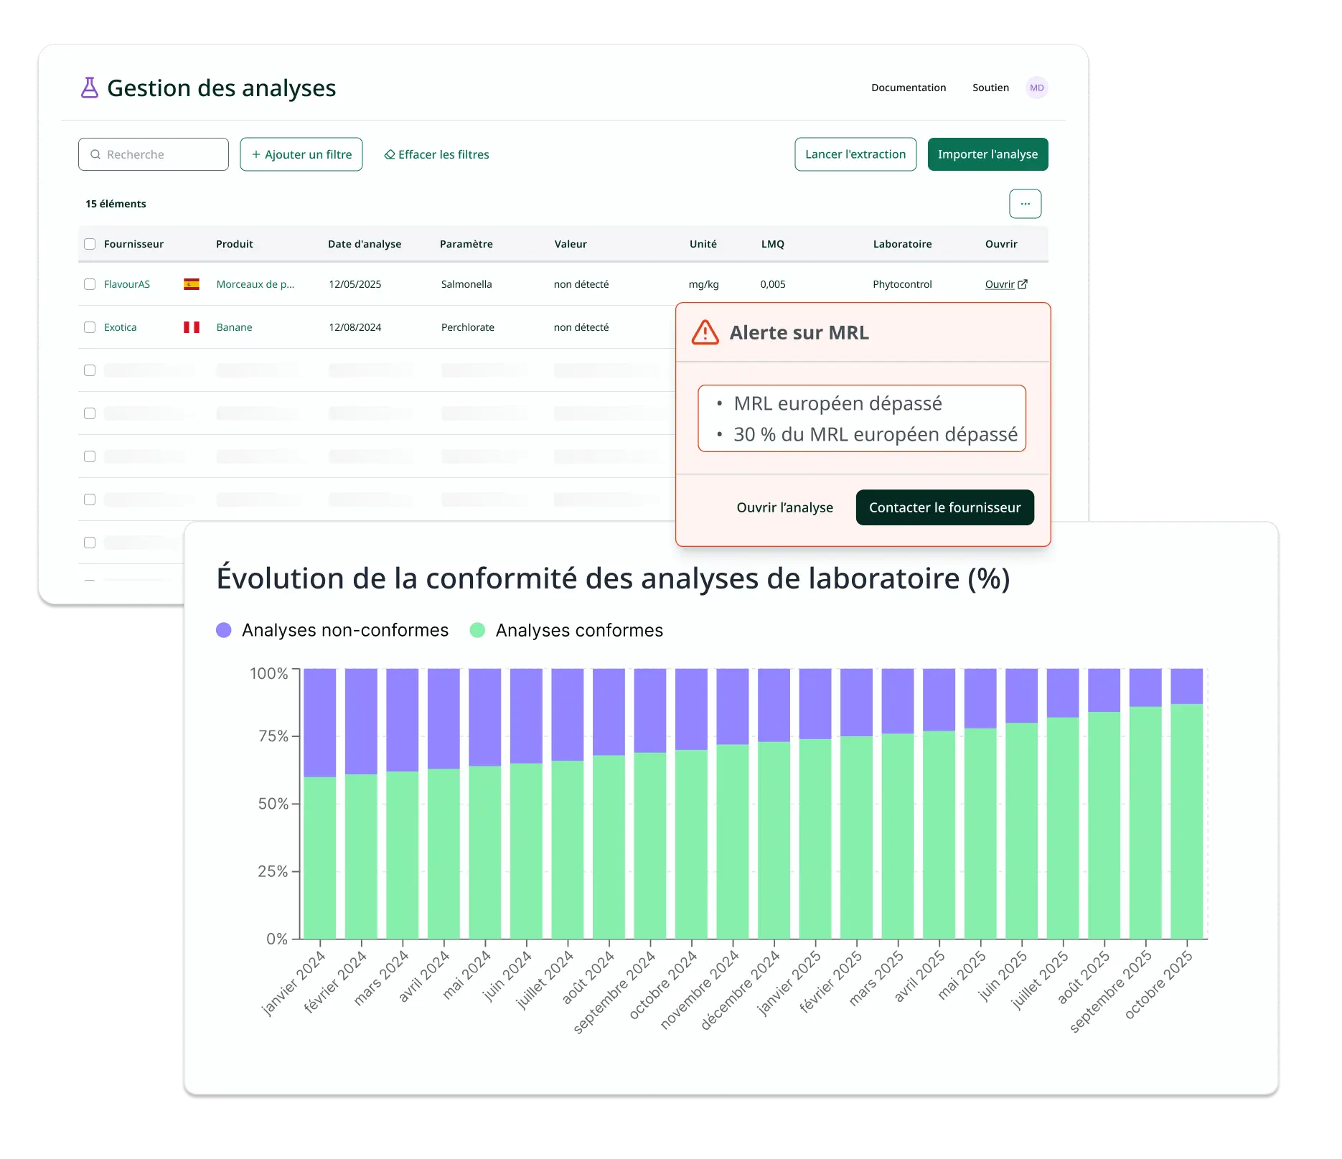Focus the Recherche search field

tap(154, 154)
